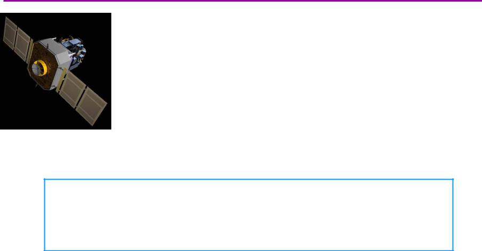Select the yellow ring aperture on the satellite
This screenshot has height=251, width=482.
40,68
